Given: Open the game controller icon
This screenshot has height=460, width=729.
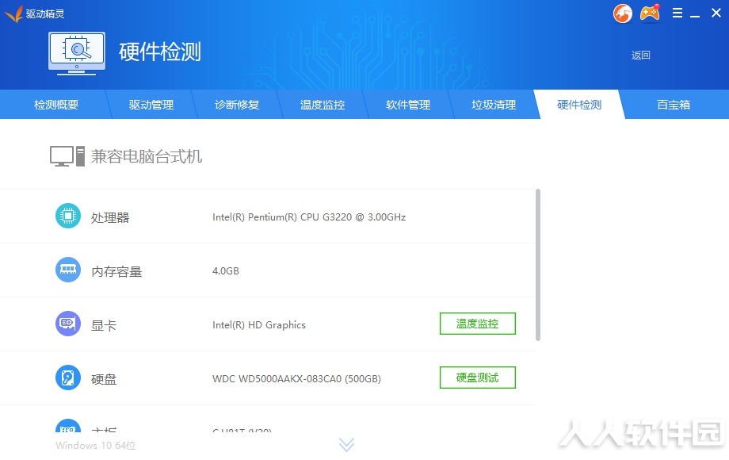Looking at the screenshot, I should (650, 13).
